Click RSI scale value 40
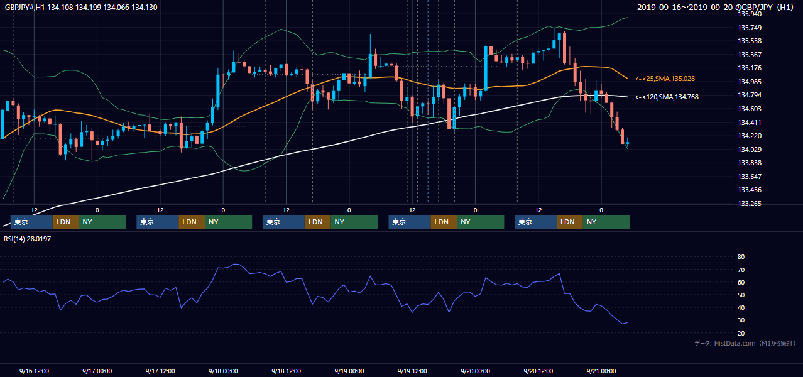The width and height of the screenshot is (803, 377). [x=741, y=307]
